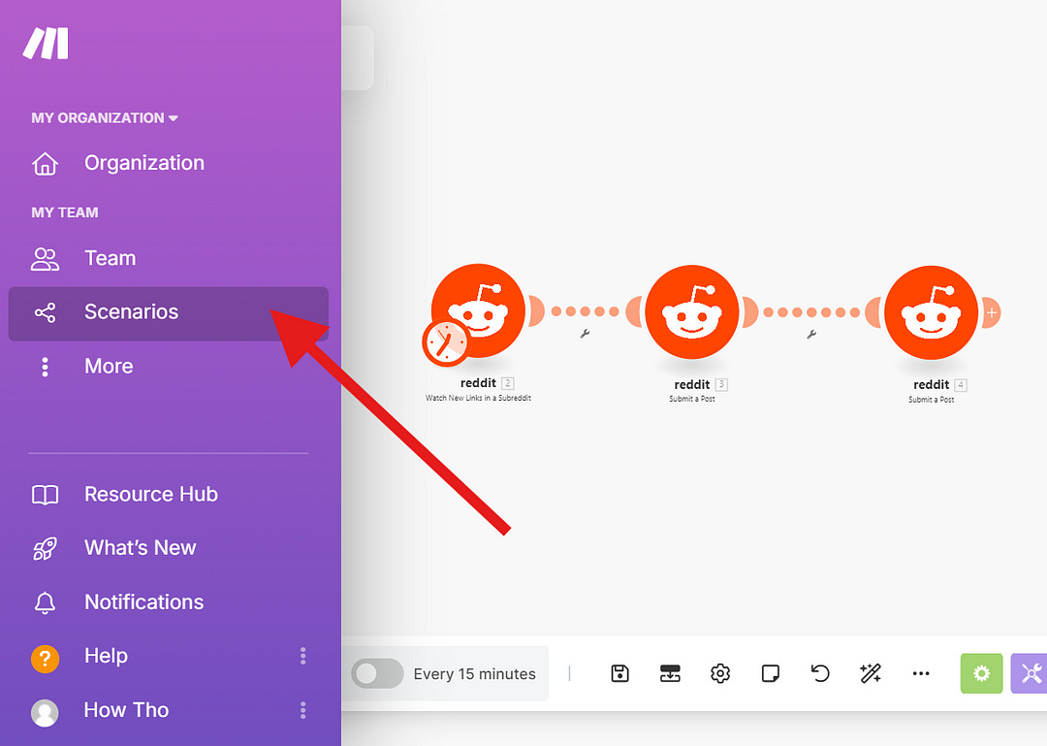Viewport: 1047px width, 746px height.
Task: Open options dots next to Help
Action: pos(303,656)
